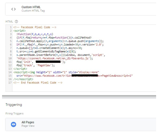Screen dimensions: 159x134
Task: Click line number 17 in code gutter
Action: click(x=10, y=83)
